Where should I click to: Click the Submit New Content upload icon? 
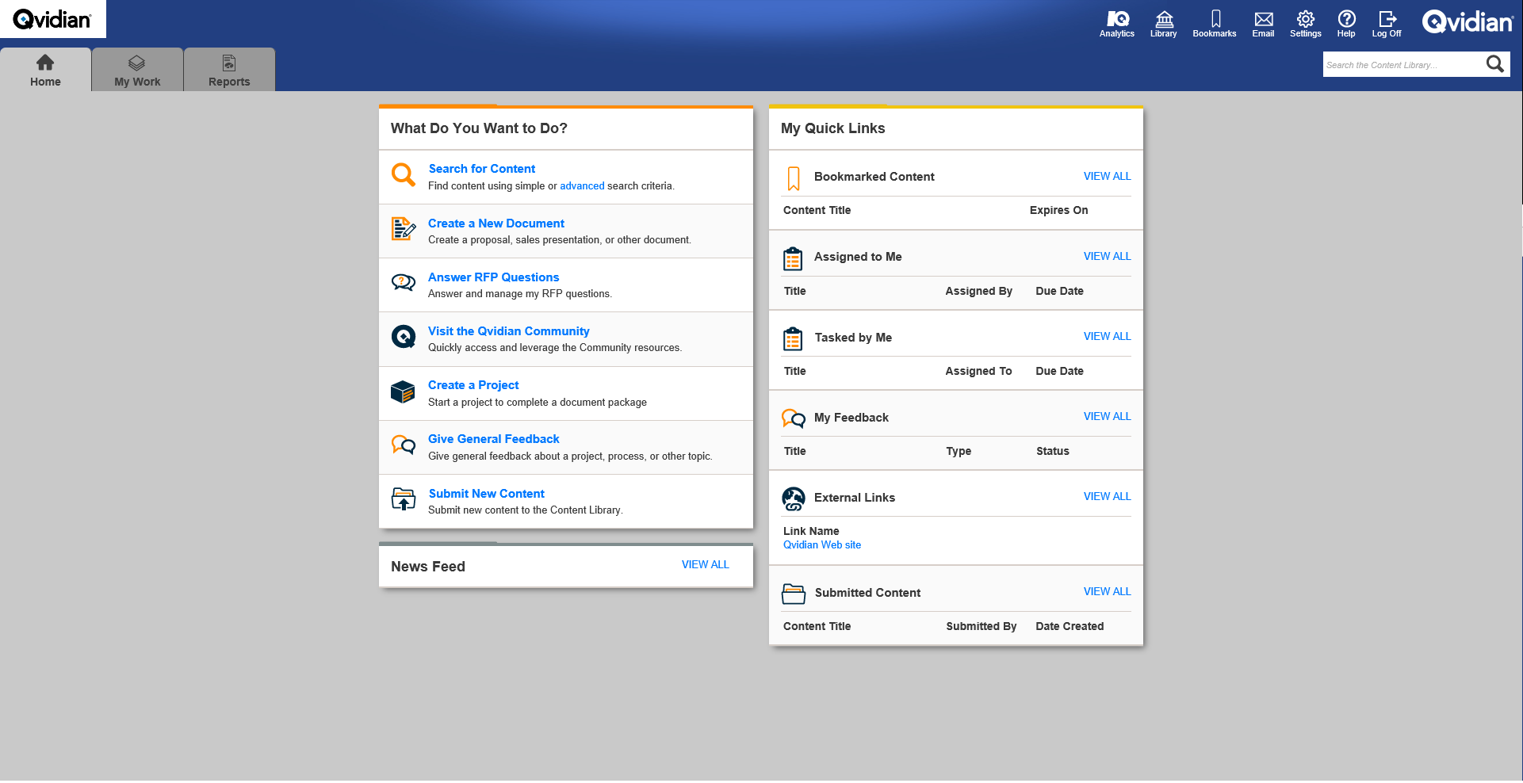404,499
